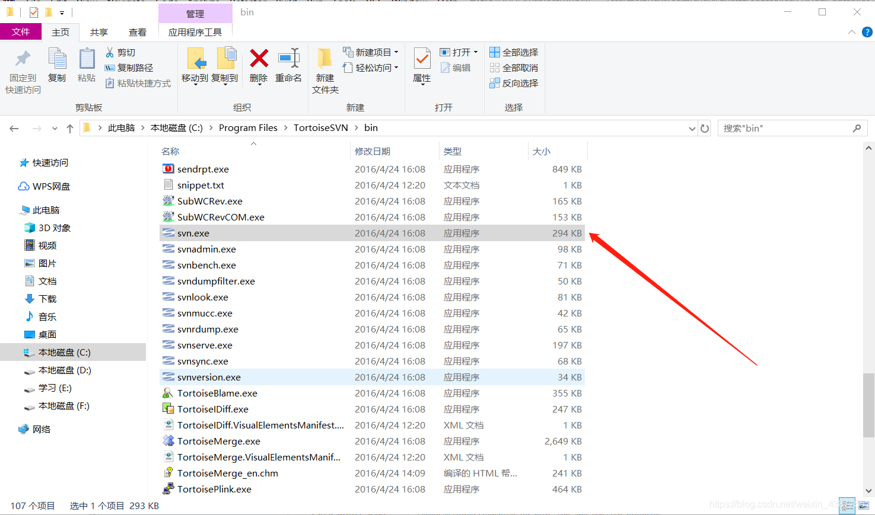Navigate to Program Files in address bar
The width and height of the screenshot is (875, 515).
point(248,128)
